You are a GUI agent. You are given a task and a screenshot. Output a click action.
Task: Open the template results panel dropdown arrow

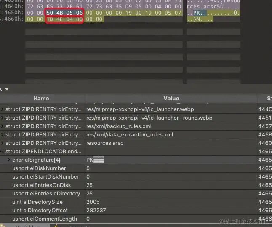click(x=7, y=89)
